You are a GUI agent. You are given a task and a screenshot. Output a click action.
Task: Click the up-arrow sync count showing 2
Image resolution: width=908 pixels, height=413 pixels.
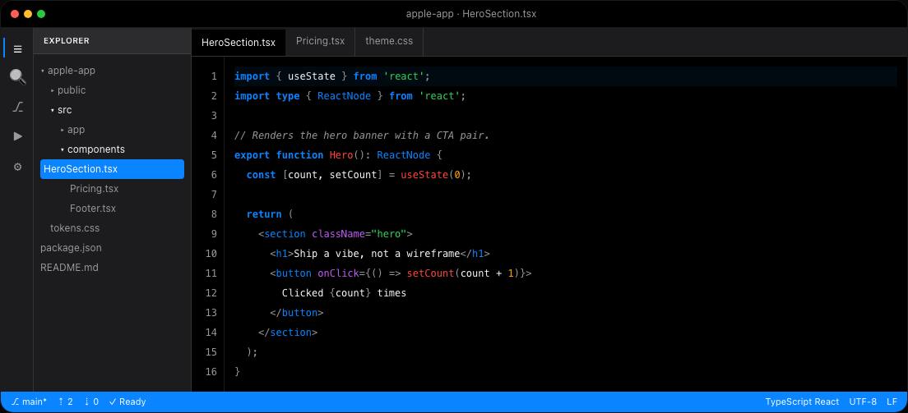click(x=66, y=402)
